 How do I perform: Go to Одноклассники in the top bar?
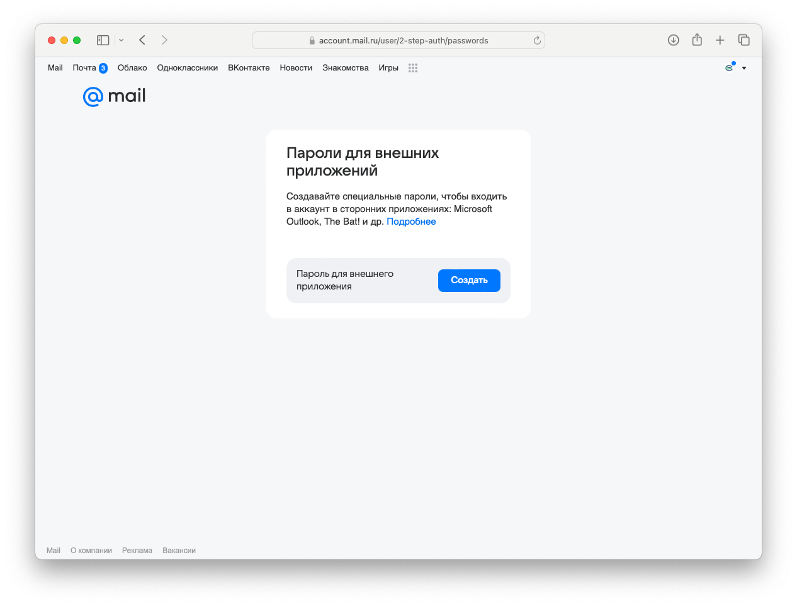pyautogui.click(x=188, y=68)
